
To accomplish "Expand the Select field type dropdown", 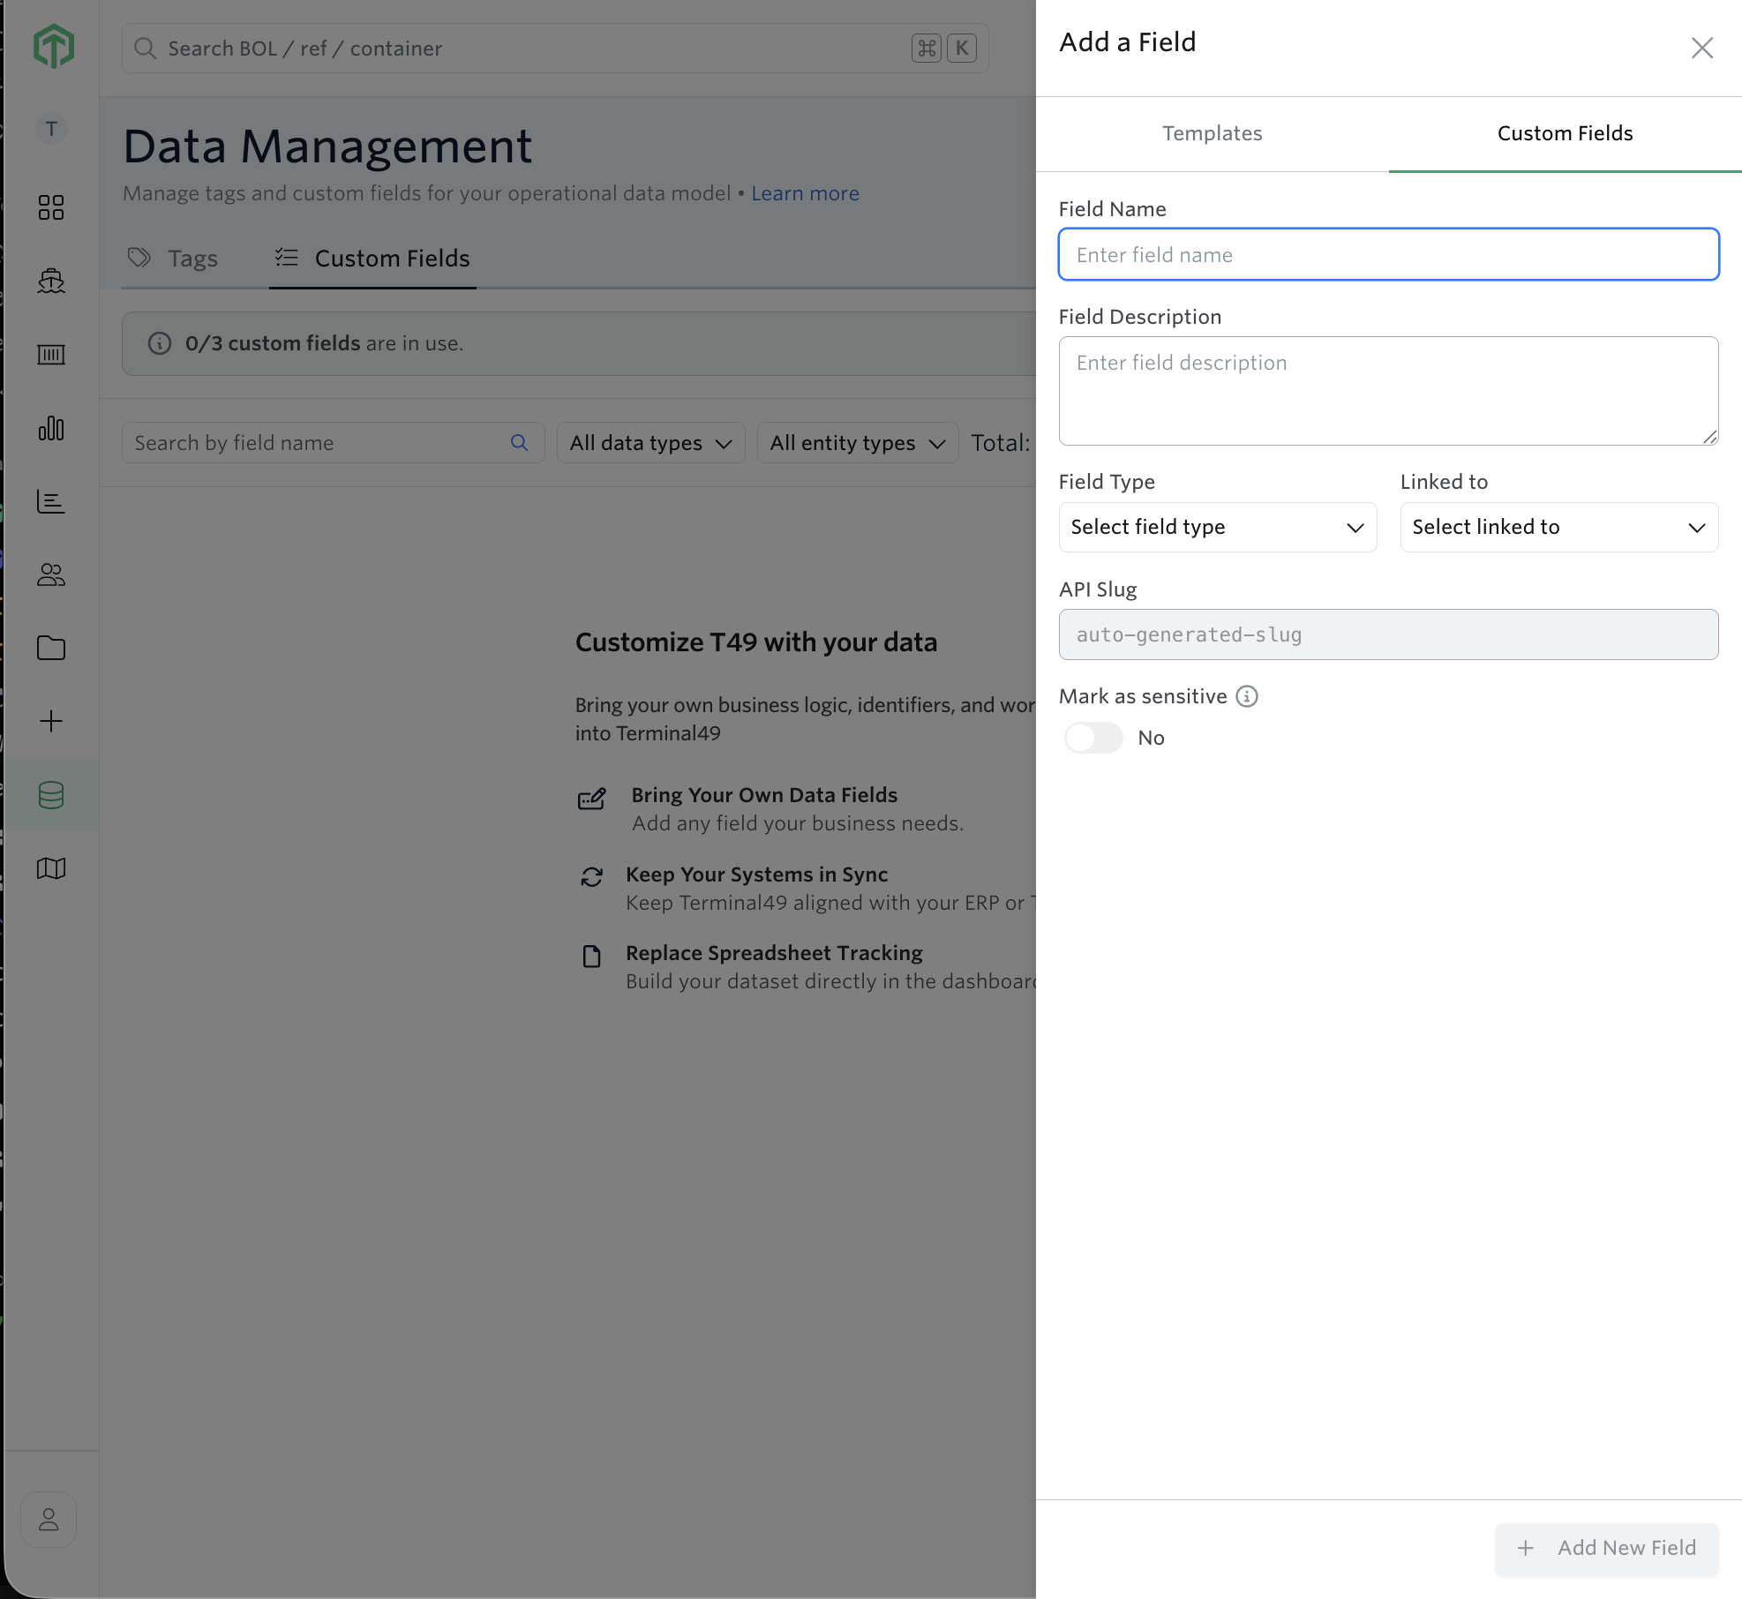I will coord(1218,527).
